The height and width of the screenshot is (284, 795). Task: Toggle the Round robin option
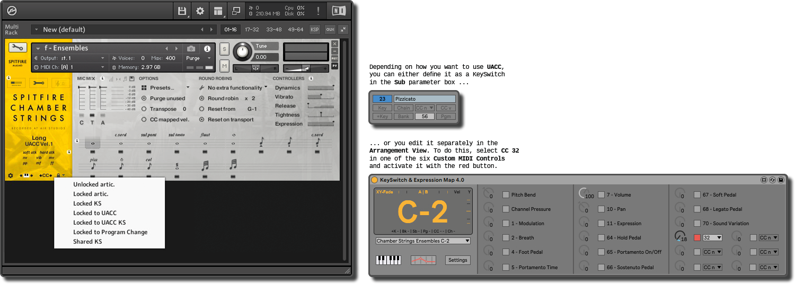click(202, 99)
